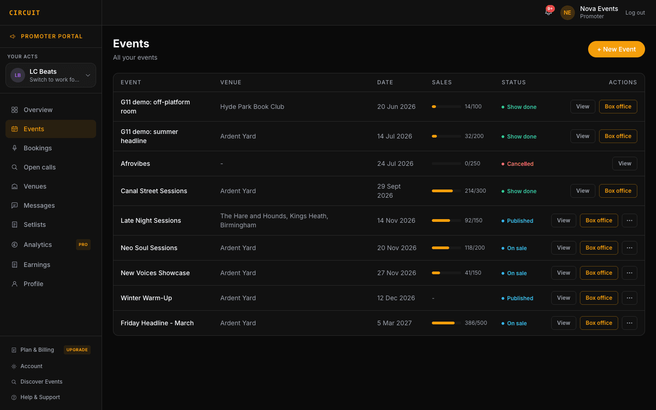Open the Bookings section
This screenshot has height=410, width=656.
coord(51,148)
